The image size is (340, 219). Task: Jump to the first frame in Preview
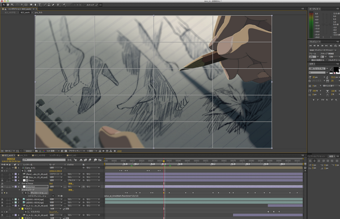pos(311,46)
